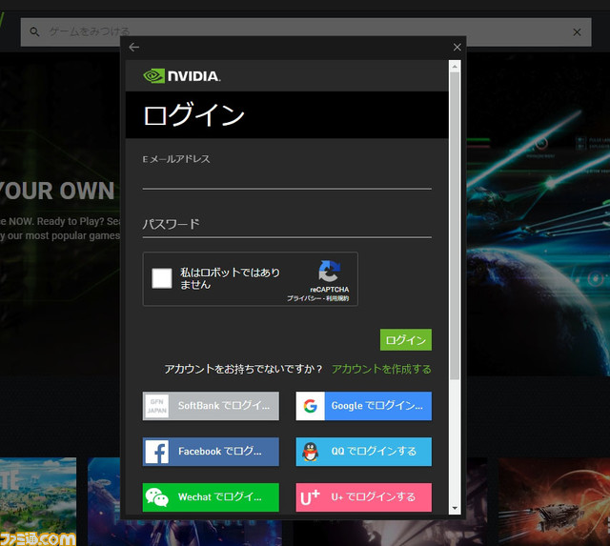Clear the search bar with the X icon
610x546 pixels.
(577, 32)
